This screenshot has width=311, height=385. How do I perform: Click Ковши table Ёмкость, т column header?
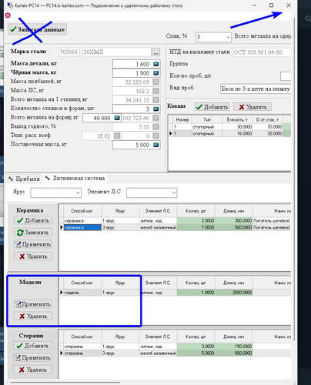pos(237,119)
